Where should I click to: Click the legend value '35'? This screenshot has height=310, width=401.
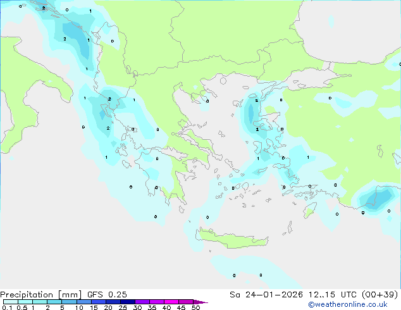(152, 307)
